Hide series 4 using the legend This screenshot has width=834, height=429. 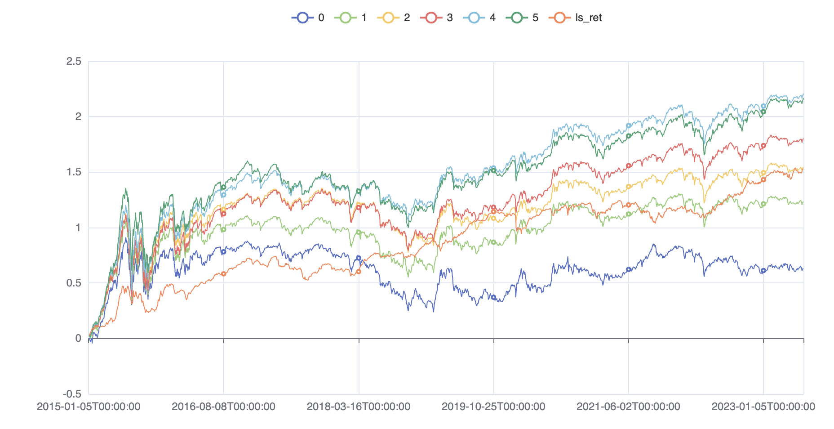coord(479,18)
